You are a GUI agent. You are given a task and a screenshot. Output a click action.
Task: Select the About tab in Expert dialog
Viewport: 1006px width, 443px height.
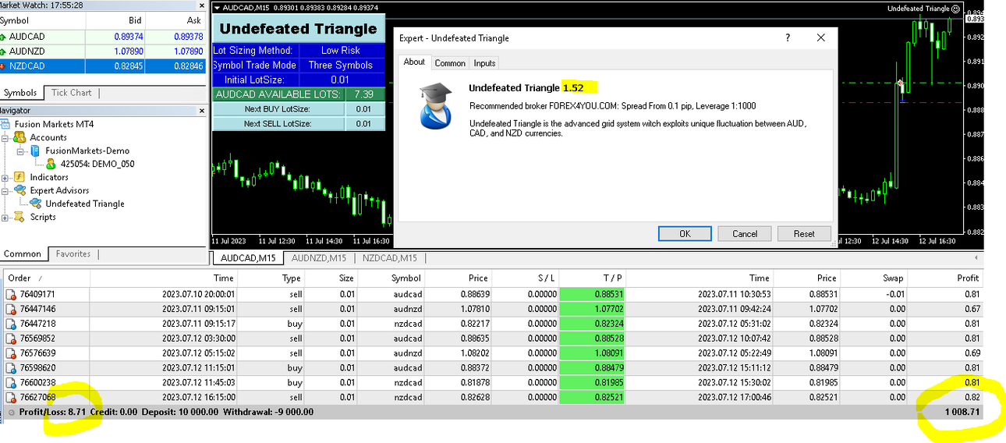[414, 62]
